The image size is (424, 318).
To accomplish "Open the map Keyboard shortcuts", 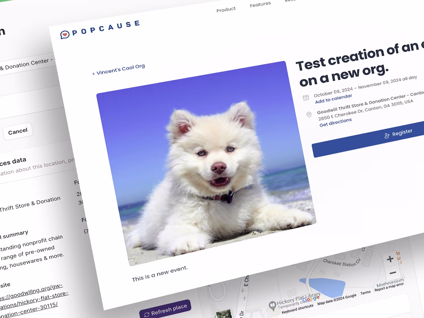I will click(298, 309).
